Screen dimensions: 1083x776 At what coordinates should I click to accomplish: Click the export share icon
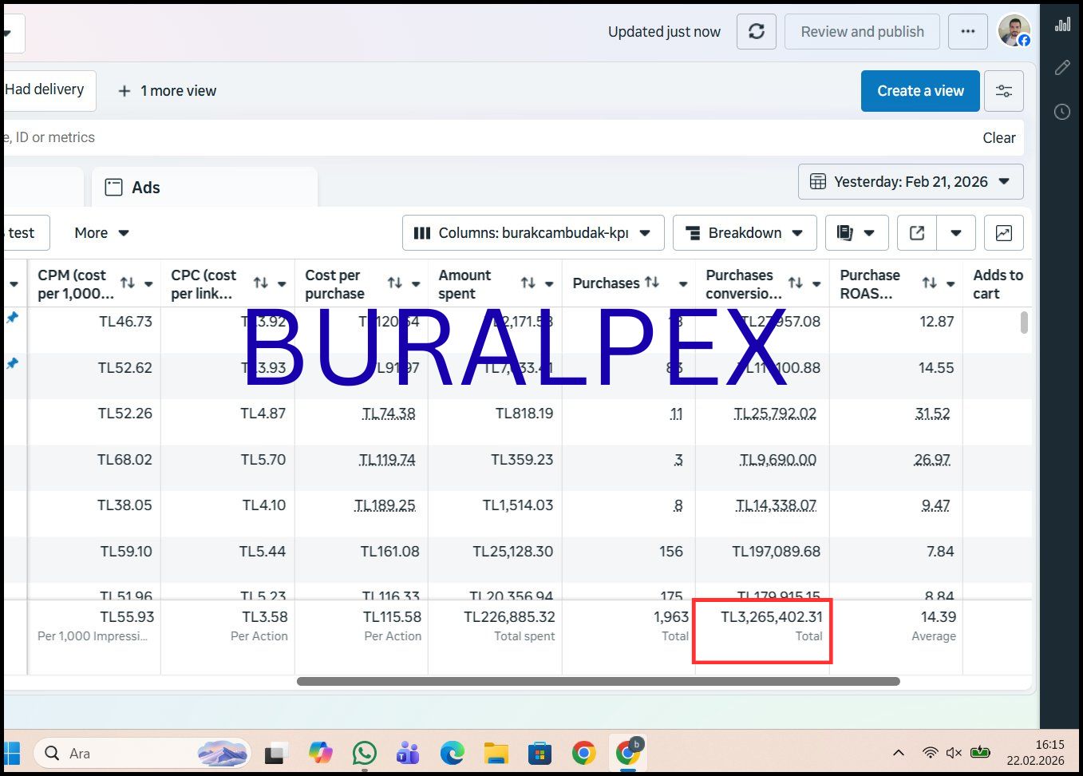point(917,233)
